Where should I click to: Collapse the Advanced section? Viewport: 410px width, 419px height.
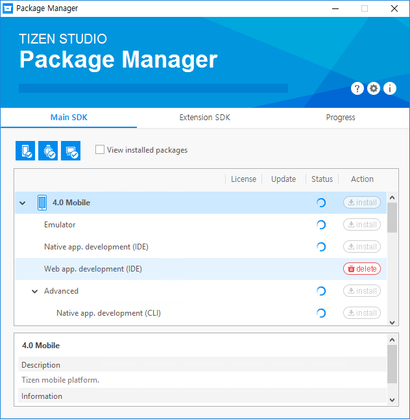coord(35,292)
